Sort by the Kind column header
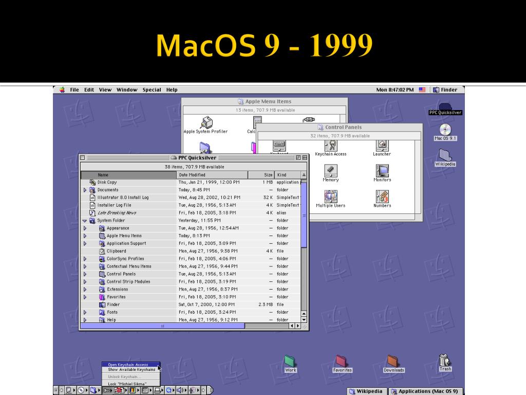526x395 pixels. (x=288, y=175)
